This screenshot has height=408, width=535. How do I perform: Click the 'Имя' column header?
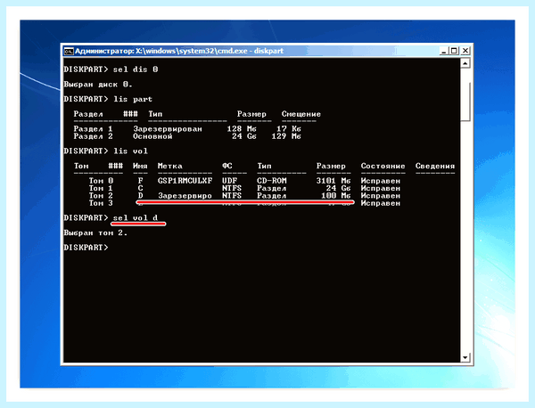point(140,166)
